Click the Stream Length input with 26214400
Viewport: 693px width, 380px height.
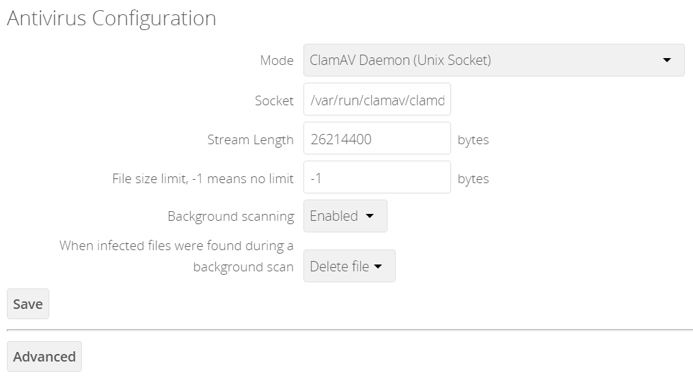(x=377, y=139)
